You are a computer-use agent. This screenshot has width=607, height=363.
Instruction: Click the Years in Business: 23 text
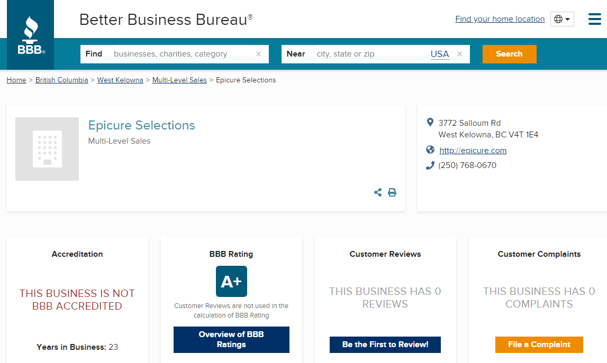[x=77, y=347]
